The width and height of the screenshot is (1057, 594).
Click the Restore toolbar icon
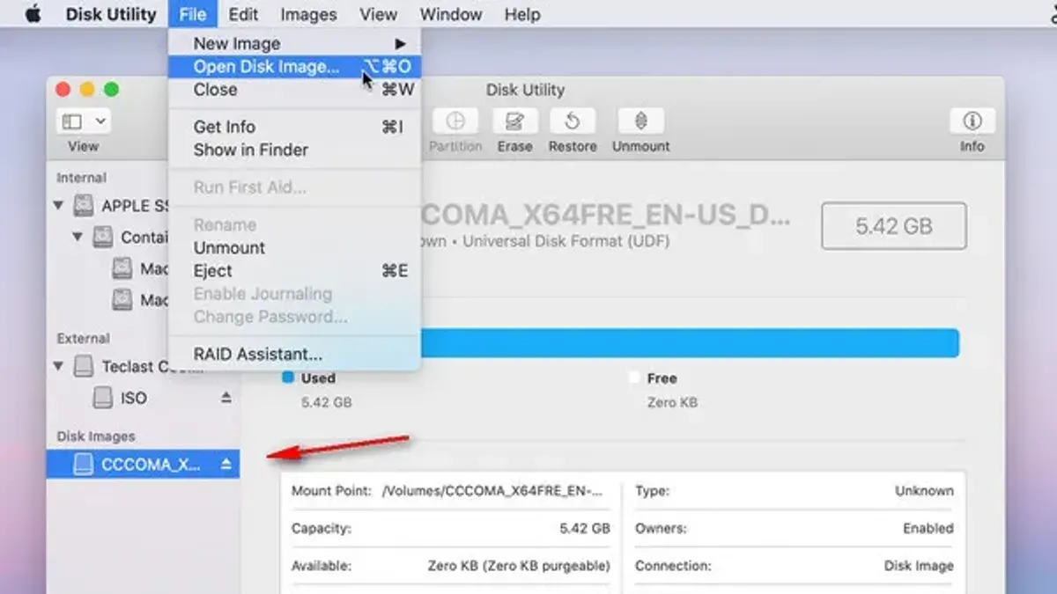click(x=573, y=121)
